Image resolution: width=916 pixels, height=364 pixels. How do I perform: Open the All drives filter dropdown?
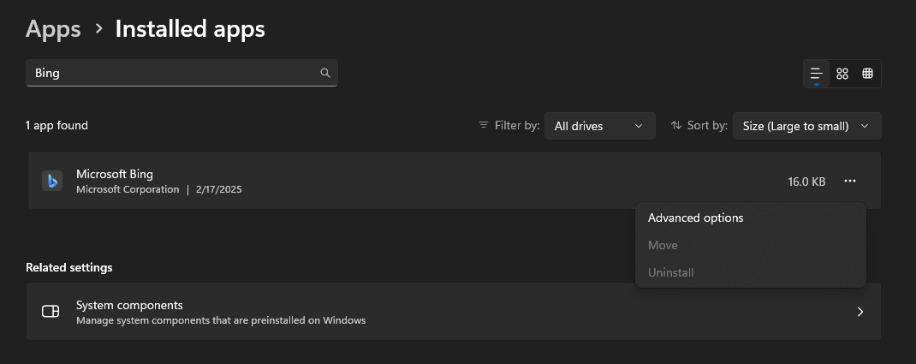click(599, 126)
